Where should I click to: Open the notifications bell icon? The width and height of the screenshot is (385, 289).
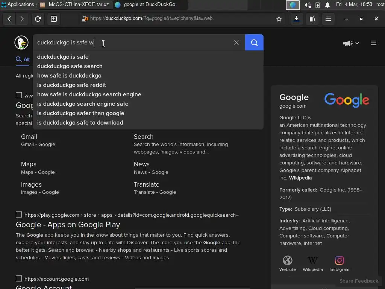(x=327, y=5)
